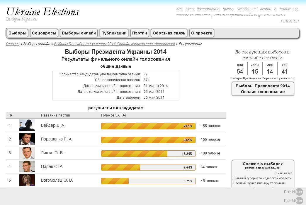Click Ляшко О. В. candidate photo

[x=27, y=153]
